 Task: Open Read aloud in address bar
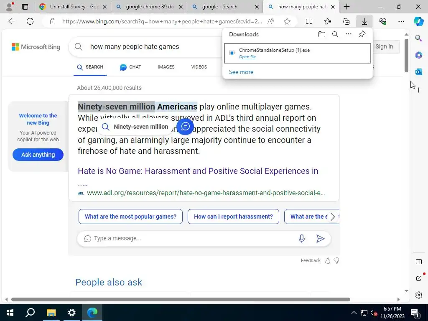pyautogui.click(x=270, y=21)
